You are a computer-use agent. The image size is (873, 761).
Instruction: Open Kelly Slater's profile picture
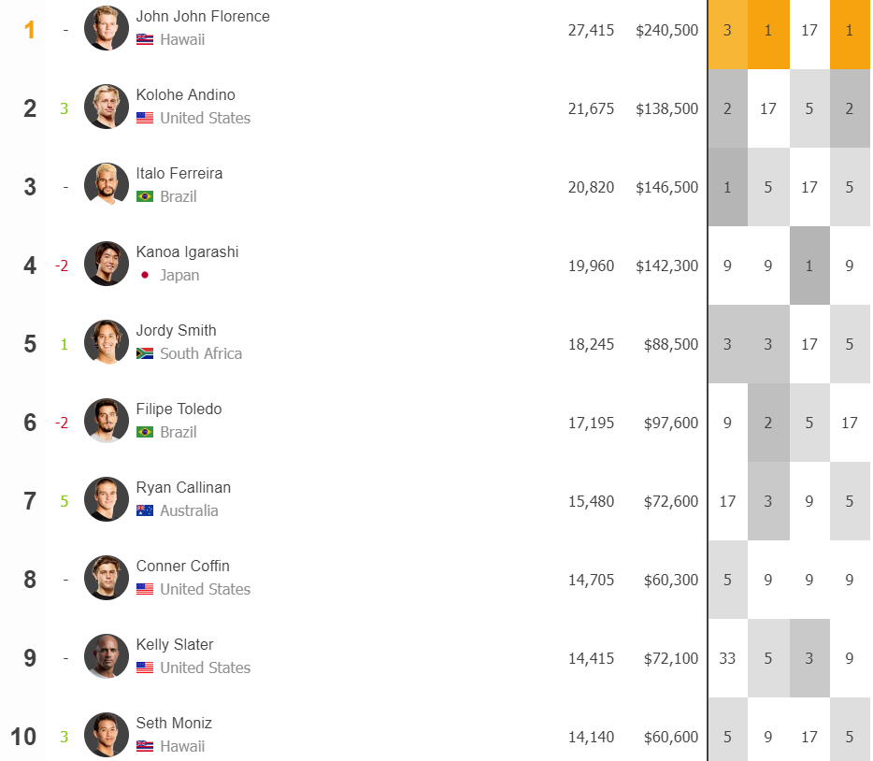(x=107, y=656)
